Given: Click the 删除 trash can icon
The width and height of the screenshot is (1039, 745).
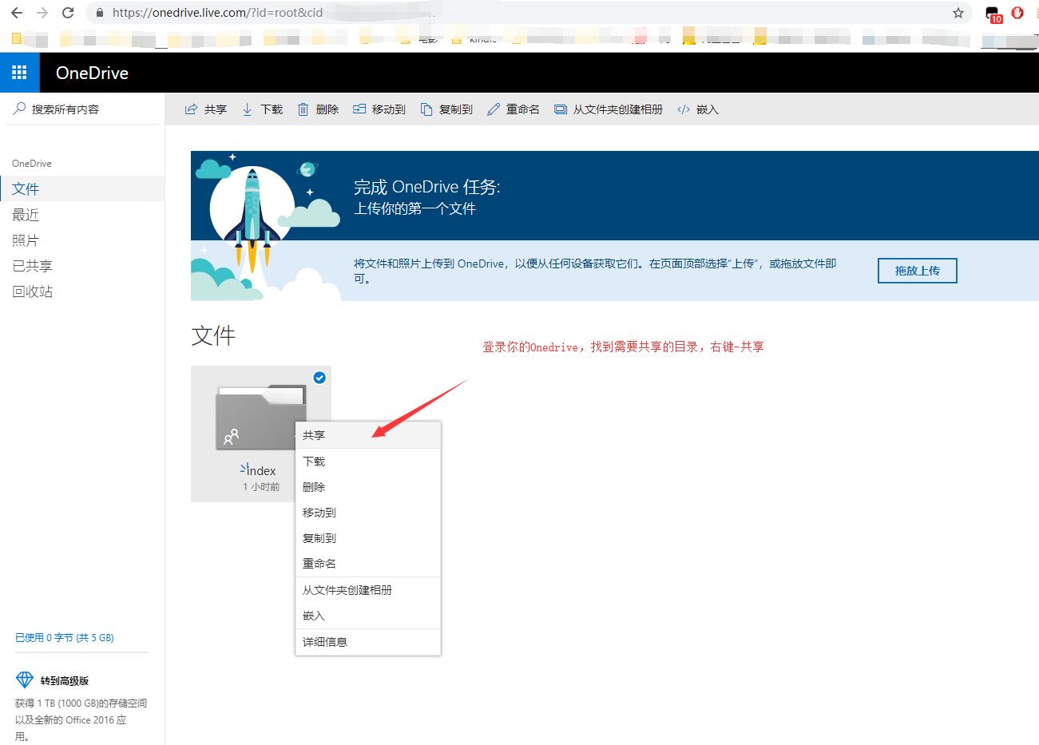Looking at the screenshot, I should pos(303,109).
